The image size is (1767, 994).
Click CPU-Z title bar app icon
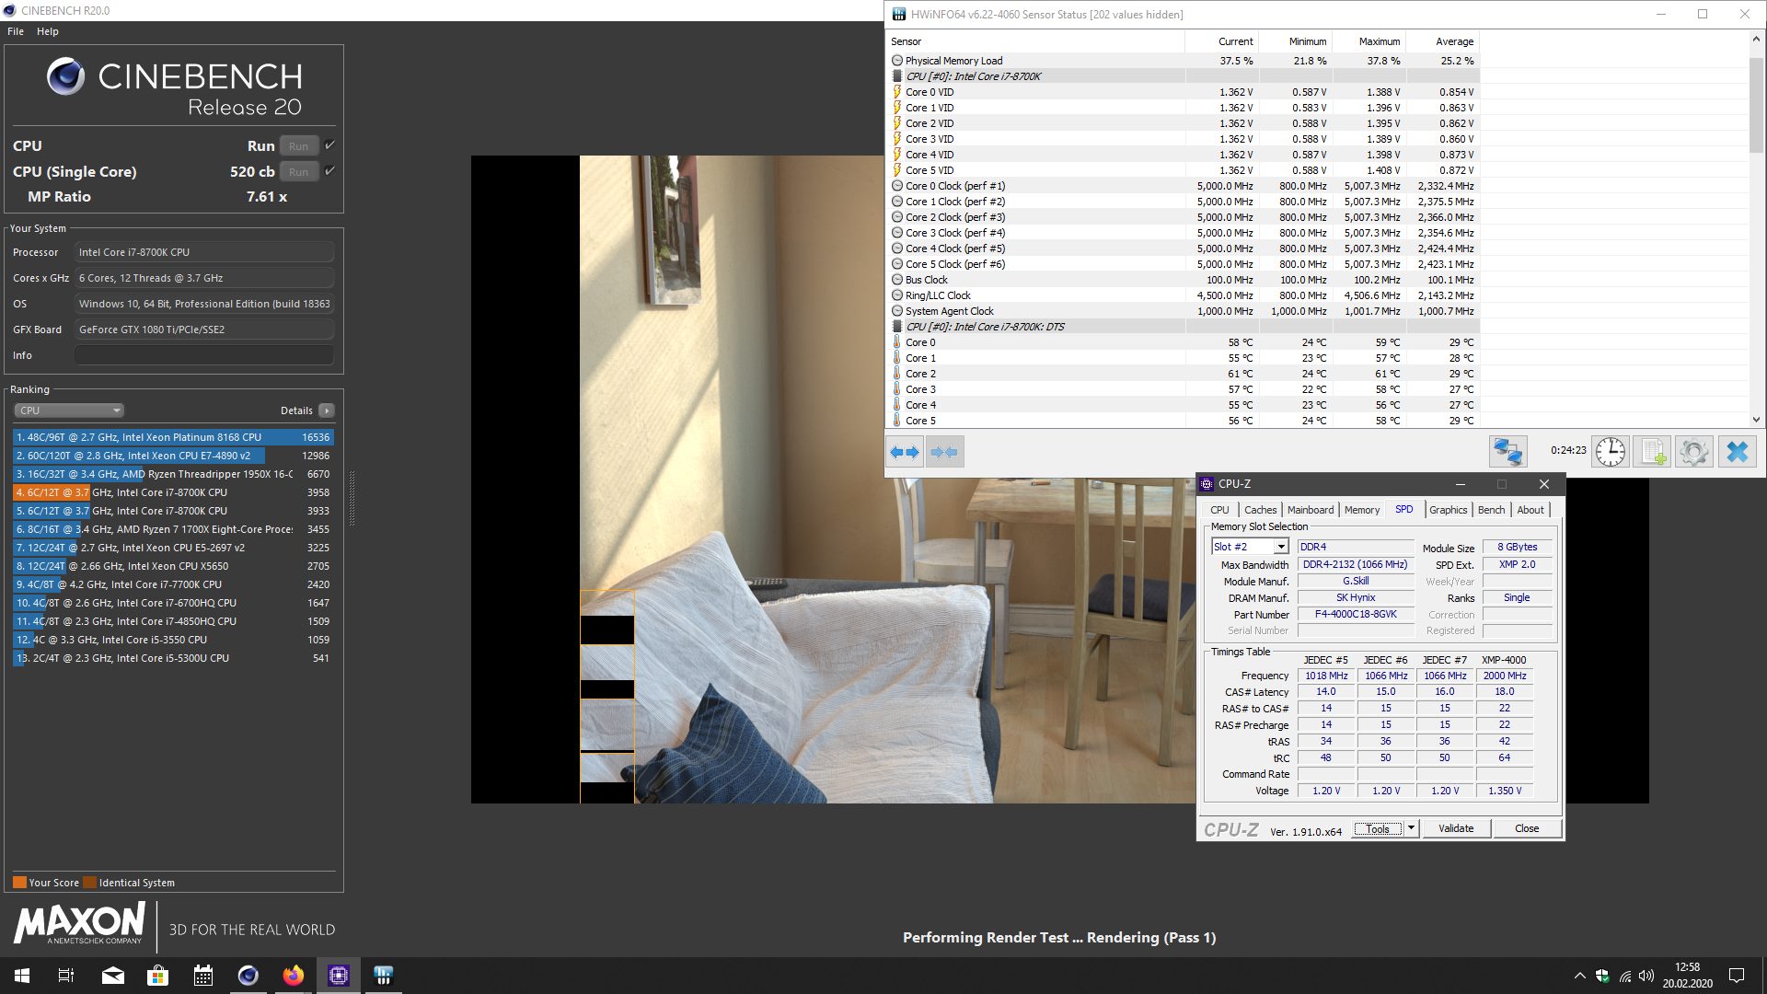coord(1207,484)
